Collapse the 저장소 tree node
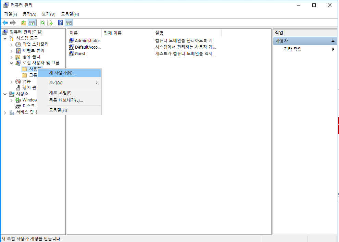339x242 pixels. (5, 94)
